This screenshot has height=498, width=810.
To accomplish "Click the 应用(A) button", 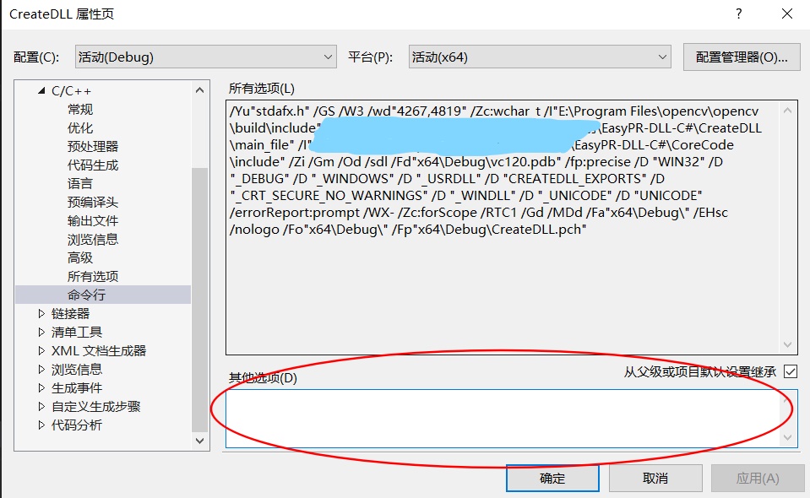I will 758,477.
